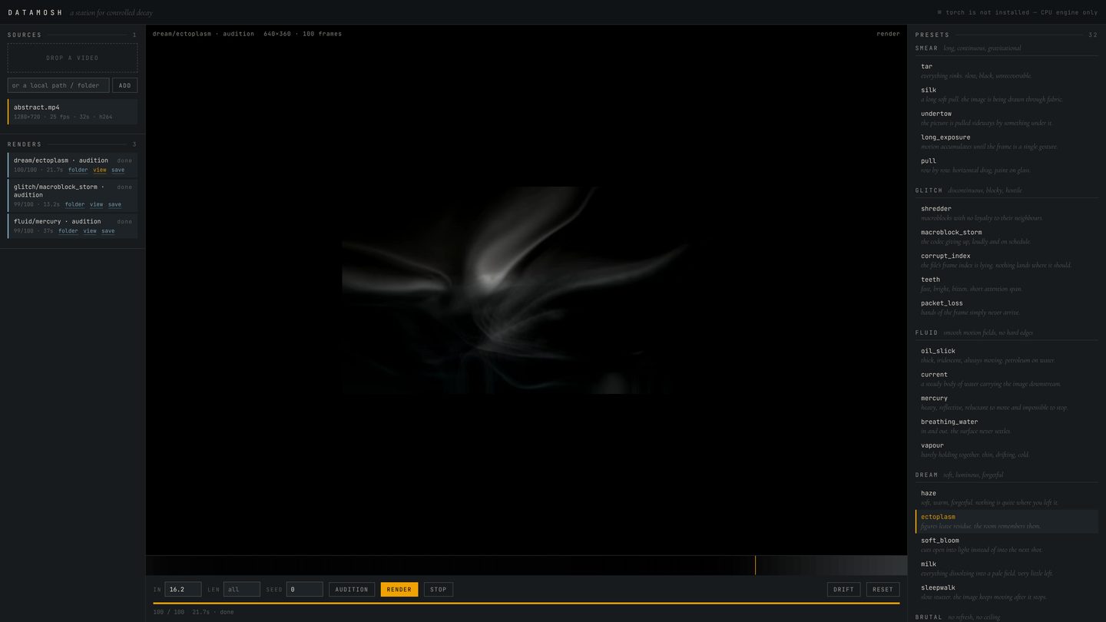
Task: Start an AUDITION pass
Action: (x=352, y=589)
